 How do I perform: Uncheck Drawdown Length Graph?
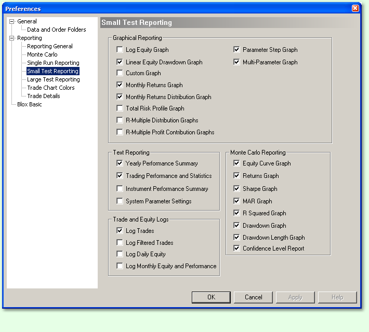pos(236,237)
